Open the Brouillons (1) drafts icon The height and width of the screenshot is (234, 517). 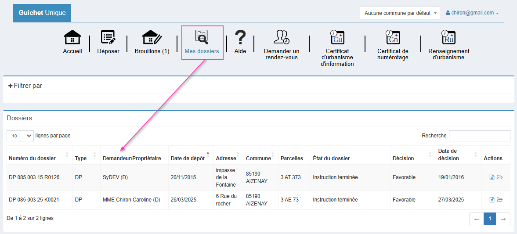(x=152, y=38)
